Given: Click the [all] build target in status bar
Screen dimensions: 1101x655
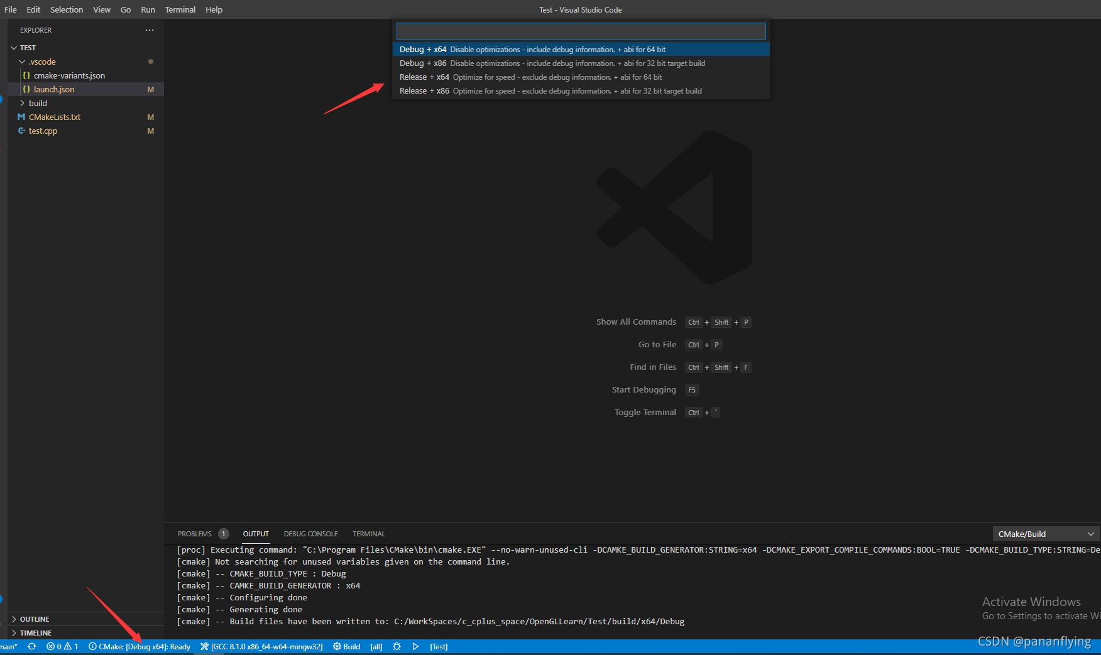Looking at the screenshot, I should pos(376,646).
